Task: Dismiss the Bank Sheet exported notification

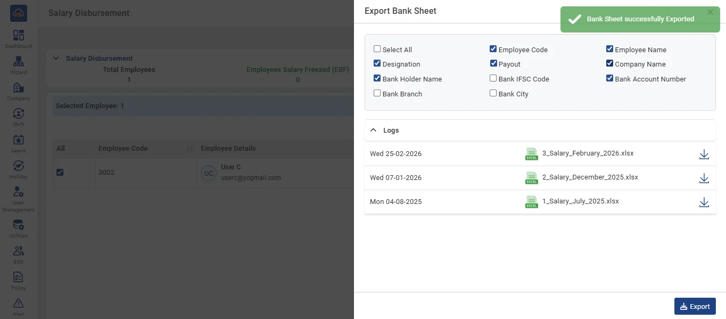Action: coord(710,12)
